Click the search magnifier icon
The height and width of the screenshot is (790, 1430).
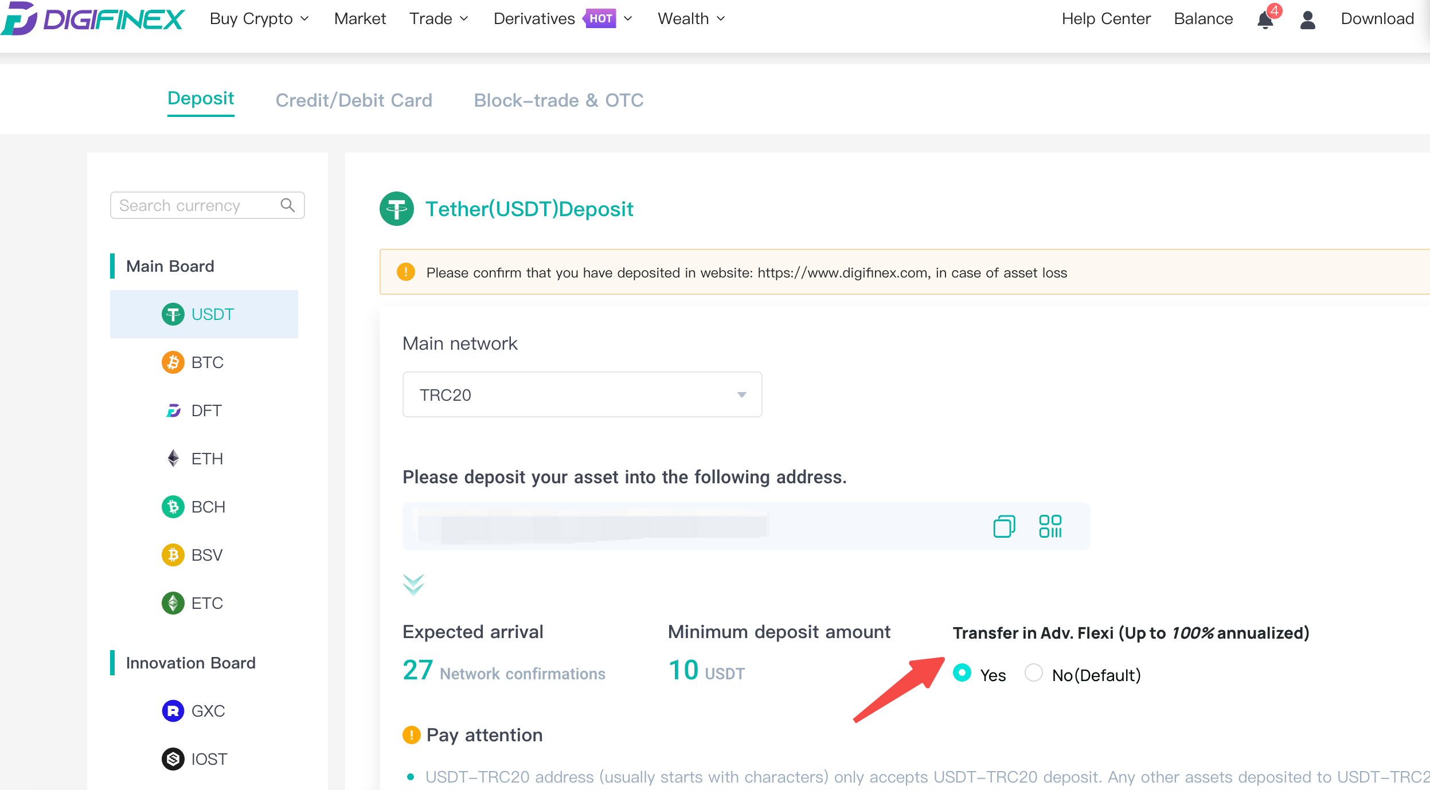[288, 205]
